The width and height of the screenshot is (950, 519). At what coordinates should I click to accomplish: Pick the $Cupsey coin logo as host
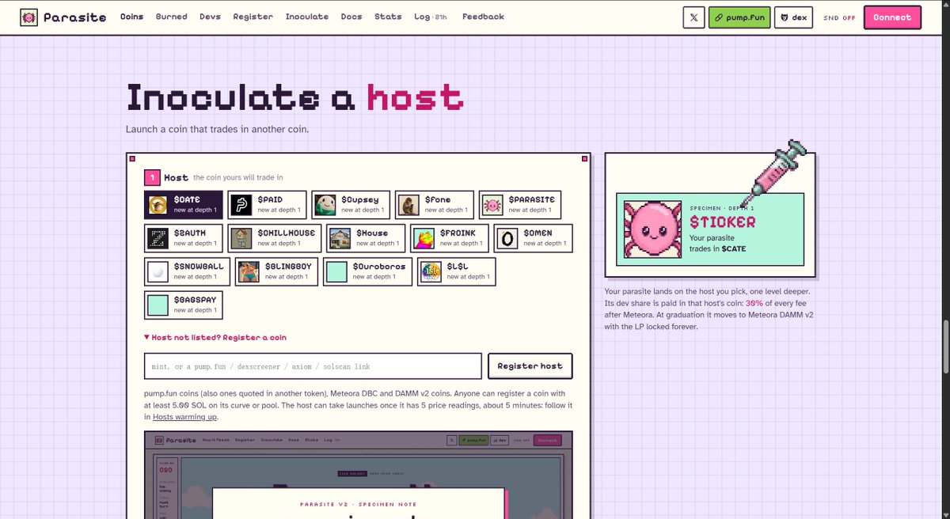coord(325,205)
